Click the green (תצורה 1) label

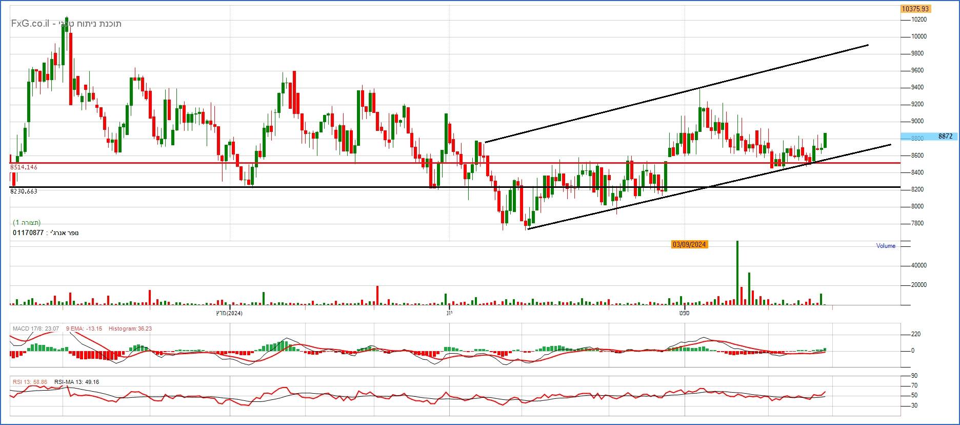[27, 223]
